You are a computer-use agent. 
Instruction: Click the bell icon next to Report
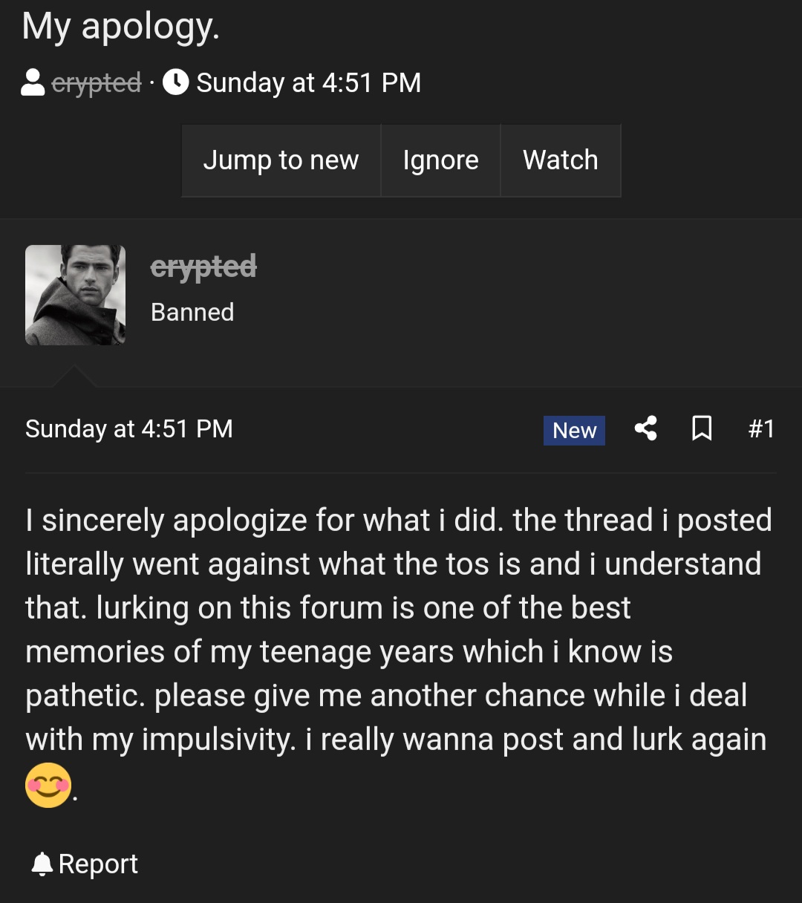(x=42, y=864)
